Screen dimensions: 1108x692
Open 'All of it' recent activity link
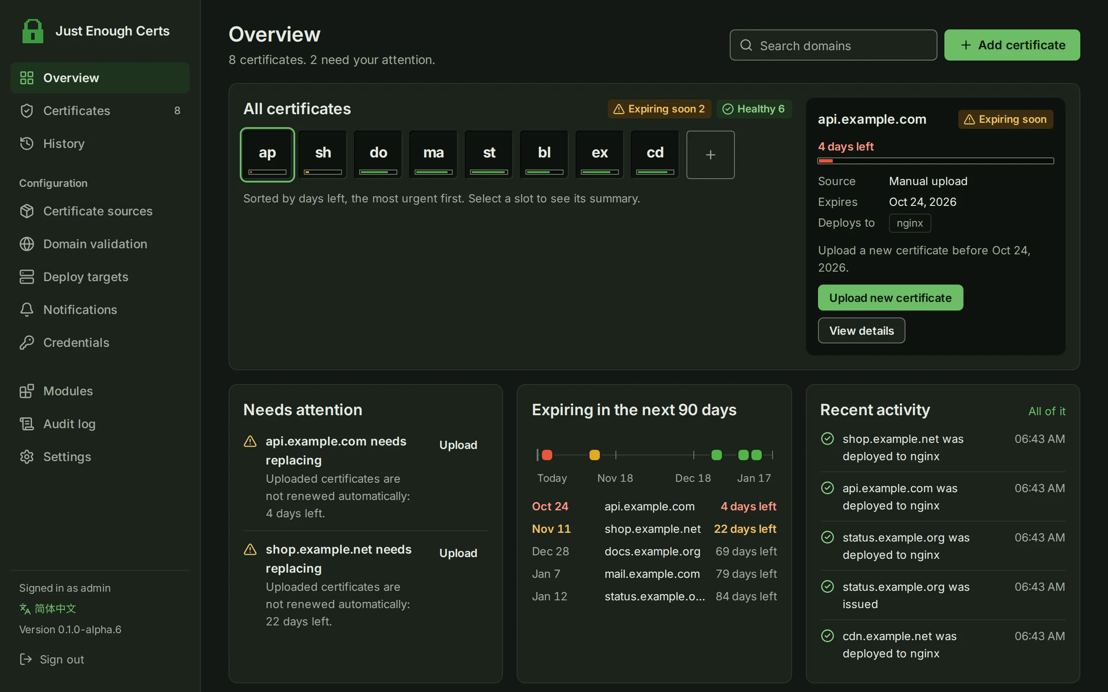[1047, 411]
